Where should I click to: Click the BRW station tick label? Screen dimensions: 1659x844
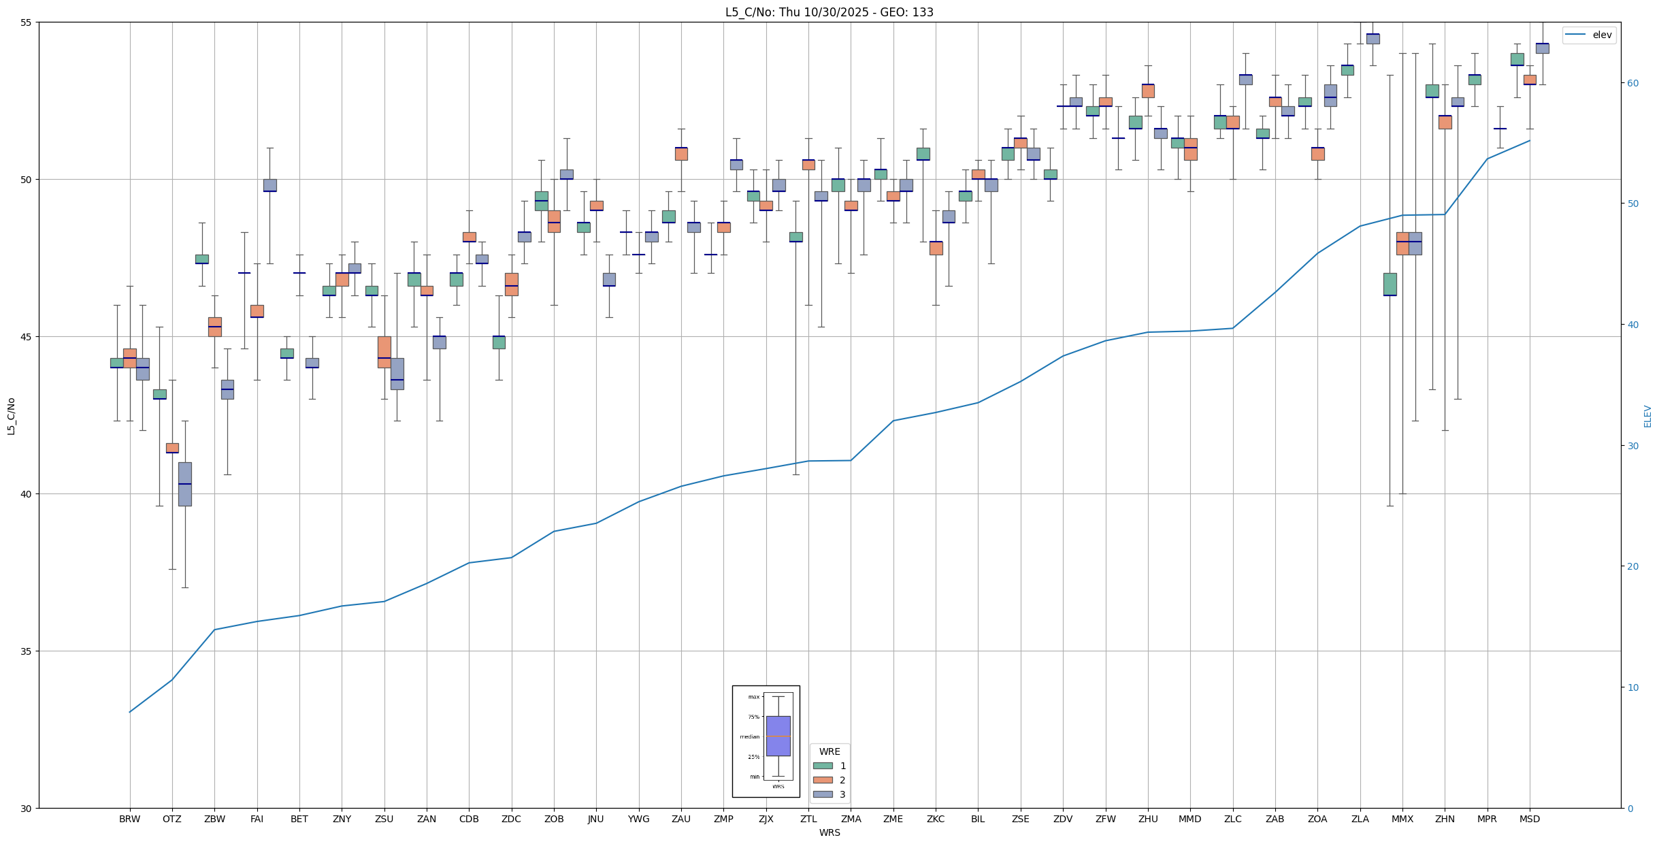(129, 819)
